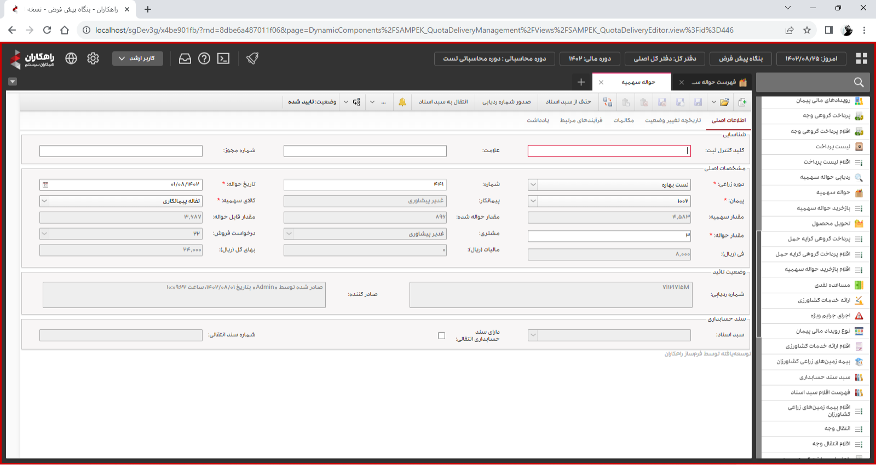Click the globe language icon in the header
Viewport: 876px width, 465px height.
tap(71, 58)
